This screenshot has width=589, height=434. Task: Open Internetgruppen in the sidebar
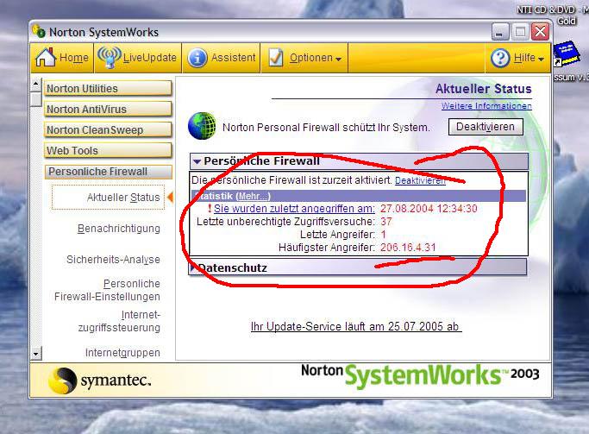pos(122,353)
